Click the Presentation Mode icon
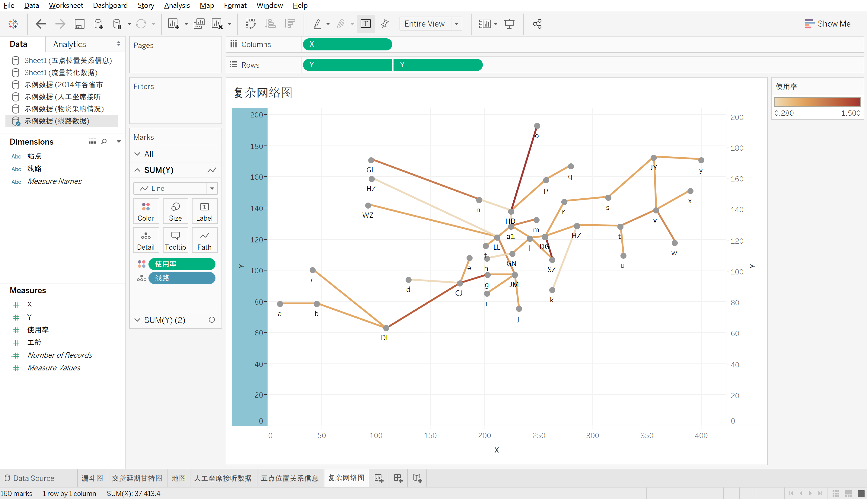This screenshot has width=867, height=499. pyautogui.click(x=509, y=24)
